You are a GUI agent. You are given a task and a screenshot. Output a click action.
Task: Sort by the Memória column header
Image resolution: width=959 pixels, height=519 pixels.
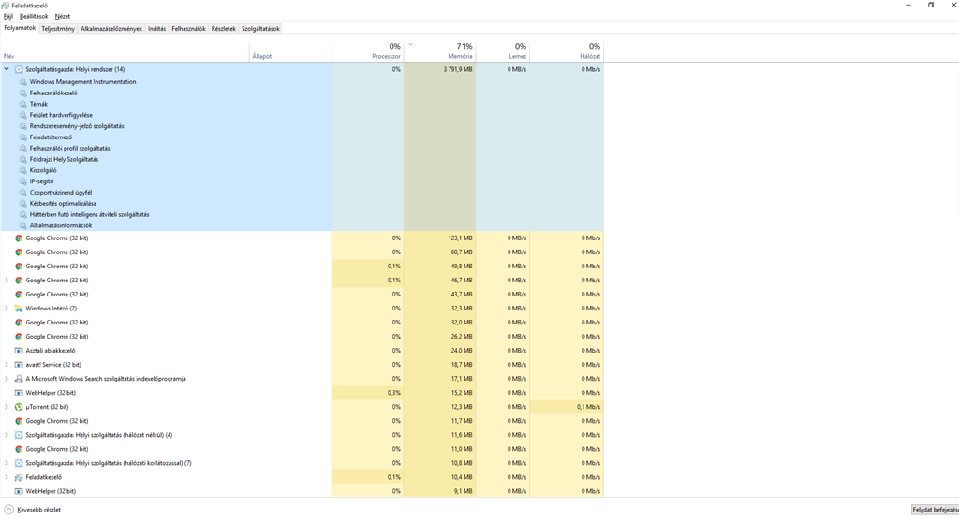(440, 51)
